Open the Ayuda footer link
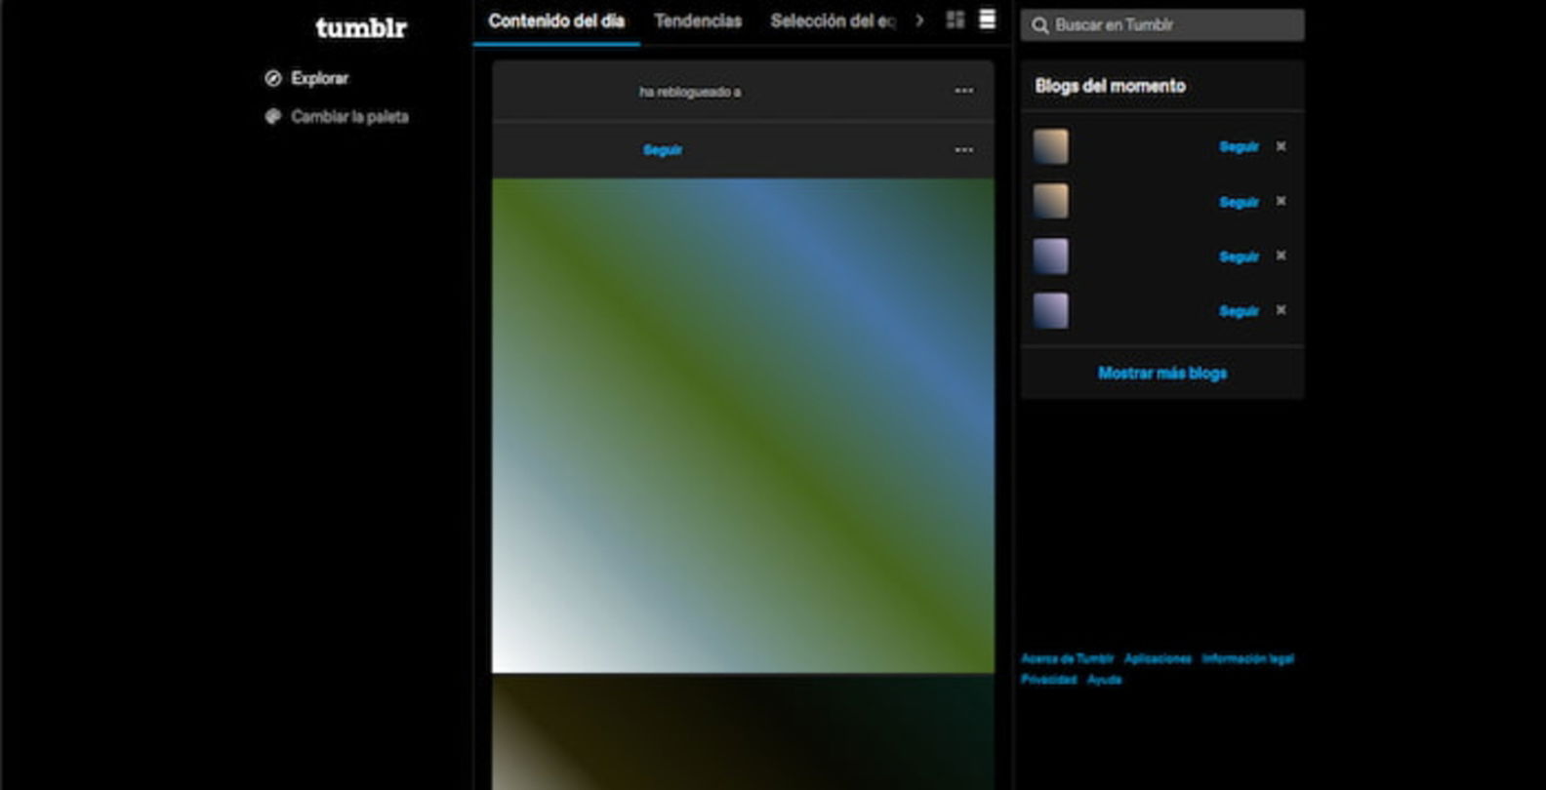The image size is (1546, 790). [x=1104, y=680]
